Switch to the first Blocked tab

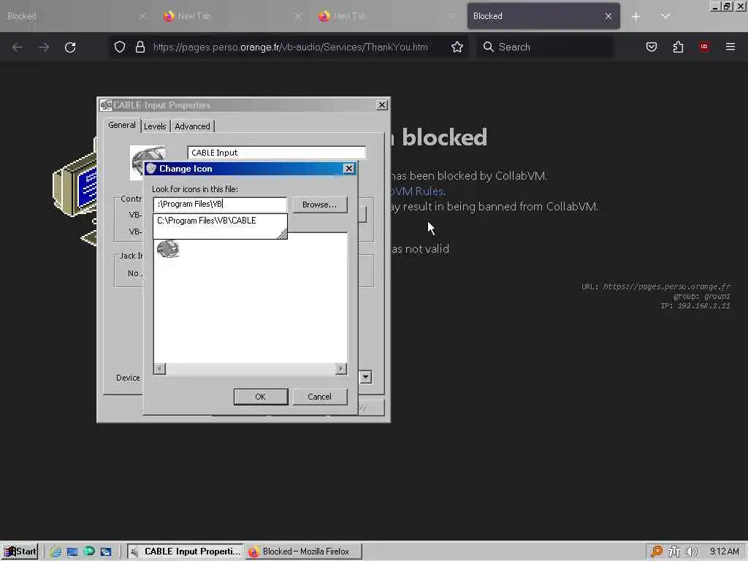pyautogui.click(x=75, y=16)
